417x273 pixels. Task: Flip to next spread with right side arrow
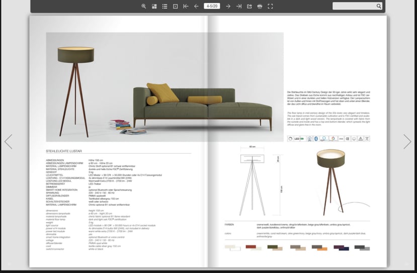click(x=407, y=141)
